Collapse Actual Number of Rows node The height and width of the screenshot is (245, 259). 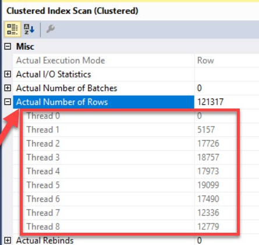point(8,101)
